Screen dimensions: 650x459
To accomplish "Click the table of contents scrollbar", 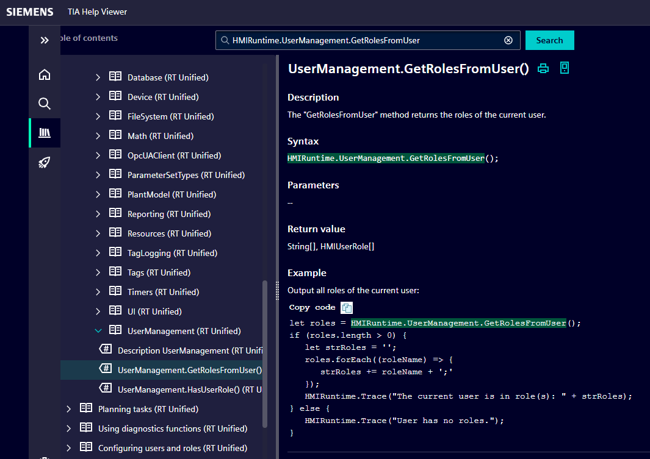I will [265, 354].
